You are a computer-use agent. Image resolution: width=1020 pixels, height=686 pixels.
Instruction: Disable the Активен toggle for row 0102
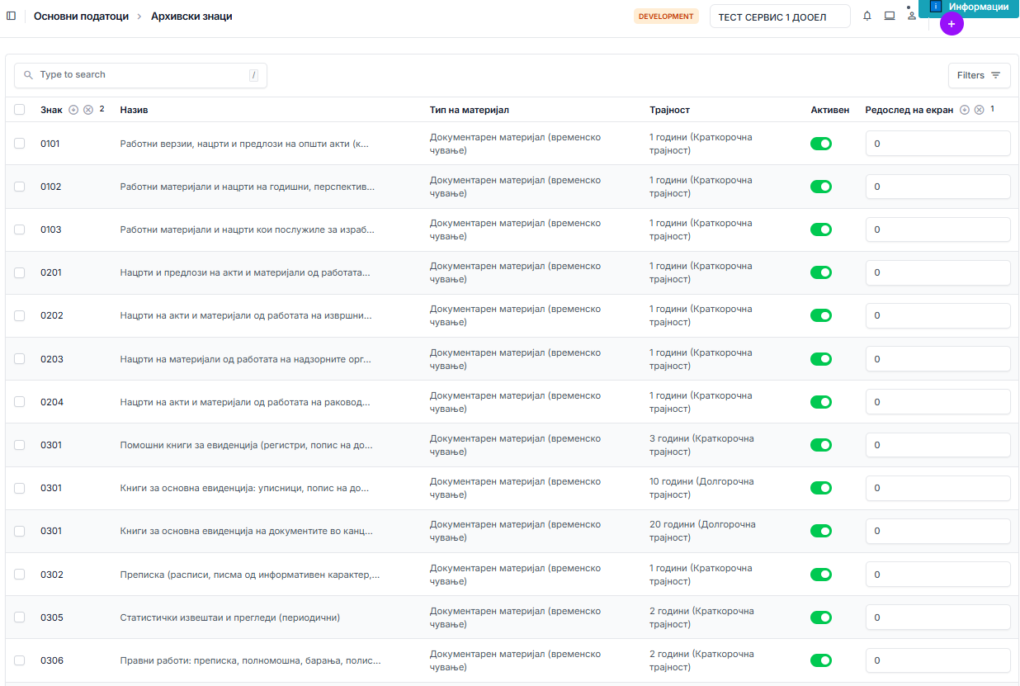pyautogui.click(x=821, y=187)
